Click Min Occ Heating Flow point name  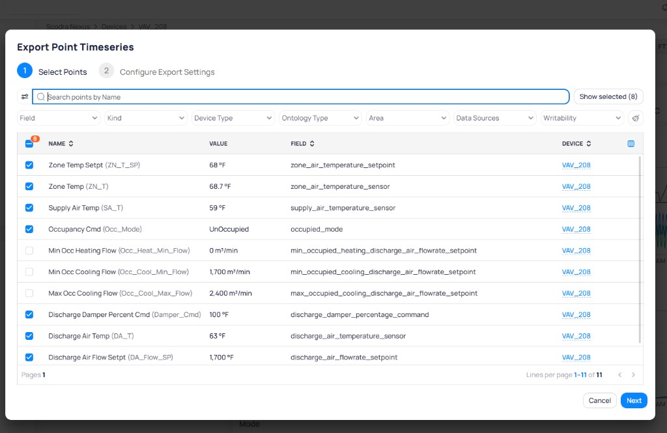point(119,251)
